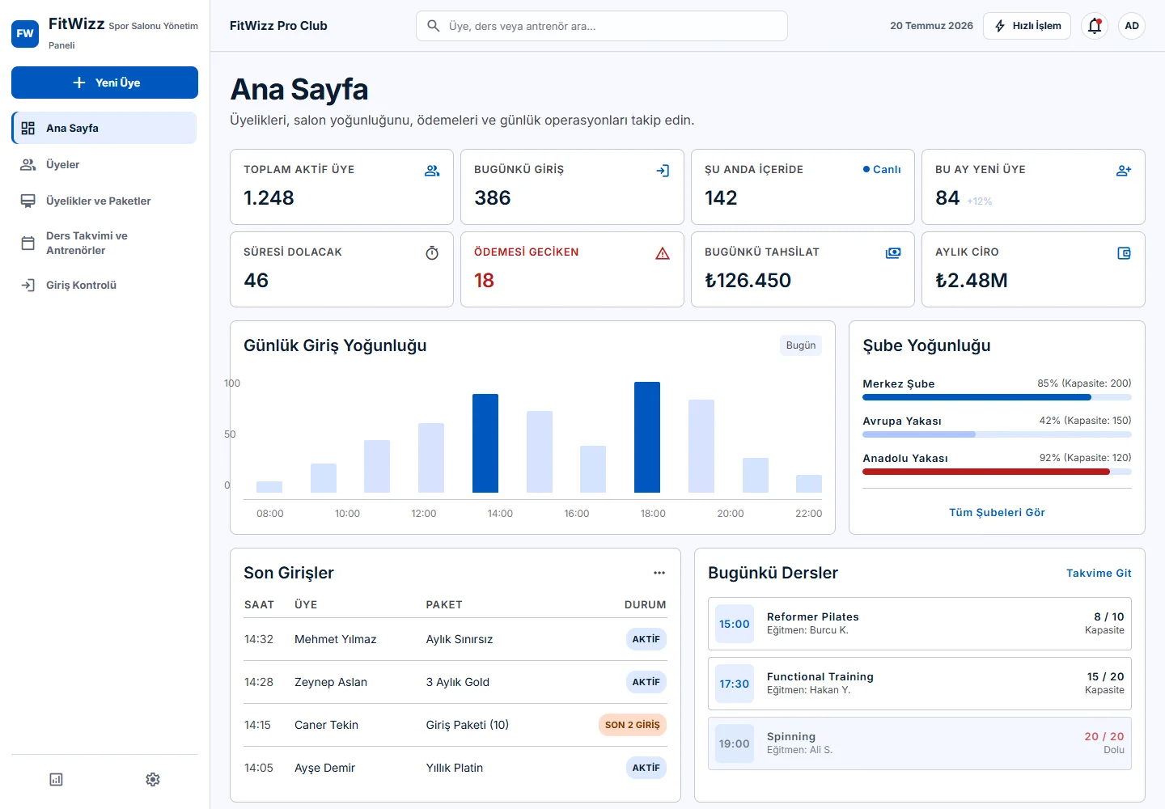Viewport: 1165px width, 809px height.
Task: Open Son Girişler more options menu
Action: point(659,573)
